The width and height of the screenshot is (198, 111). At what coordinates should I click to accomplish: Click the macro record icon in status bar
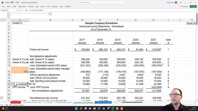pyautogui.click(x=7, y=105)
